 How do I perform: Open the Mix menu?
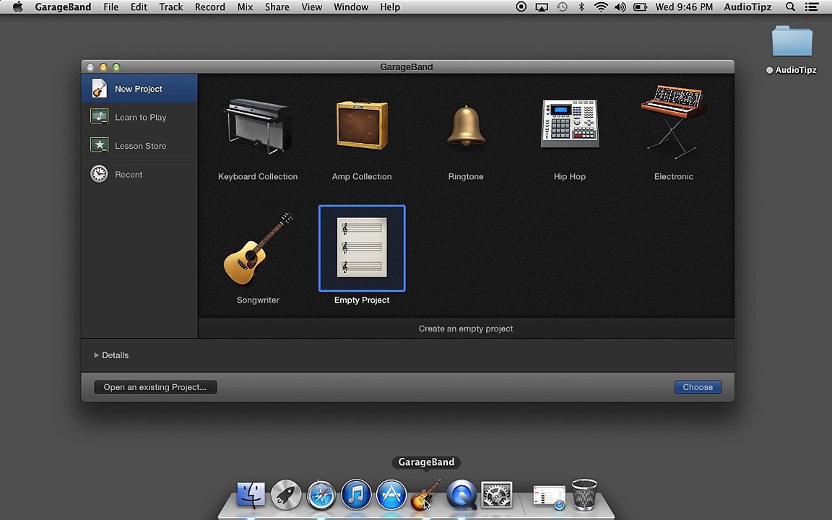245,7
